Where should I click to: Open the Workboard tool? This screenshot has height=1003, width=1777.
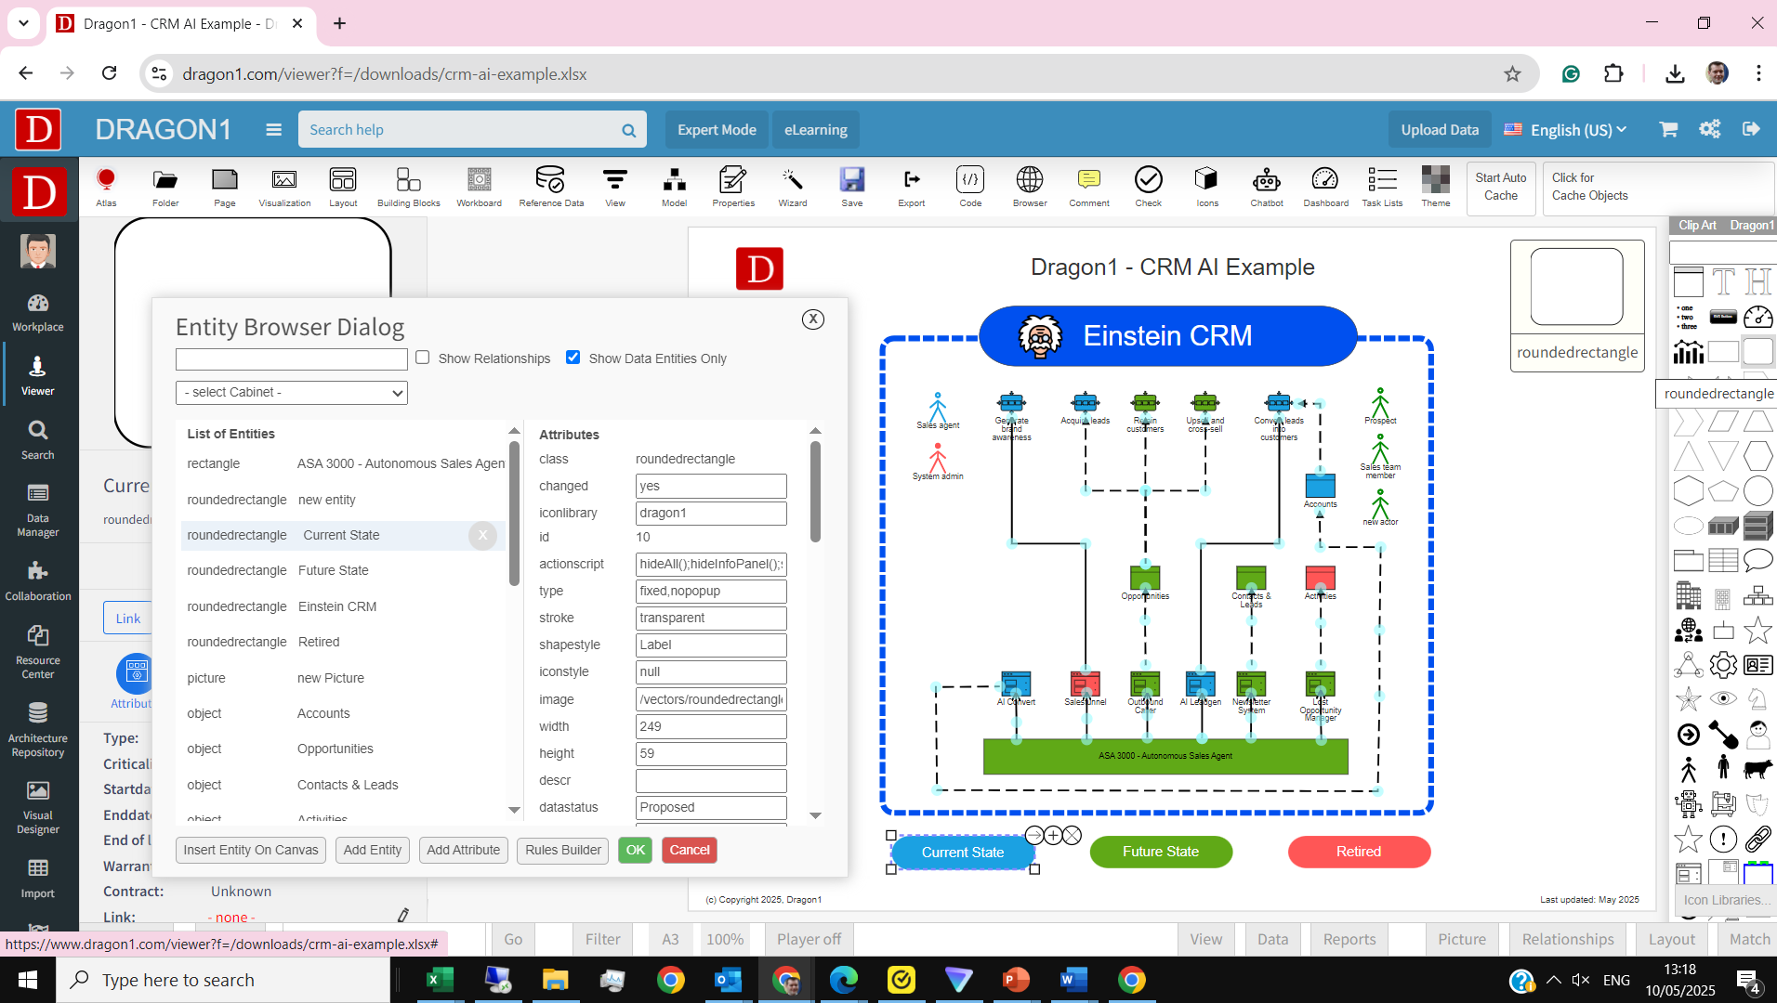coord(479,187)
